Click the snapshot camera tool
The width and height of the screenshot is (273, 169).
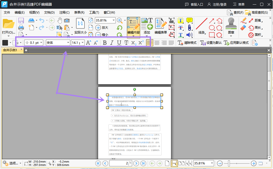tap(67, 20)
